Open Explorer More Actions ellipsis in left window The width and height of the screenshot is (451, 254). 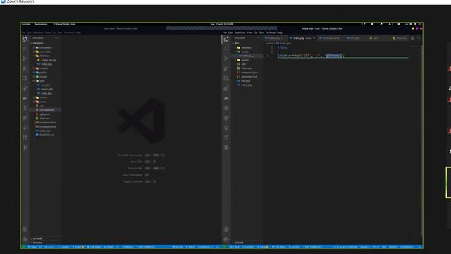pyautogui.click(x=56, y=37)
